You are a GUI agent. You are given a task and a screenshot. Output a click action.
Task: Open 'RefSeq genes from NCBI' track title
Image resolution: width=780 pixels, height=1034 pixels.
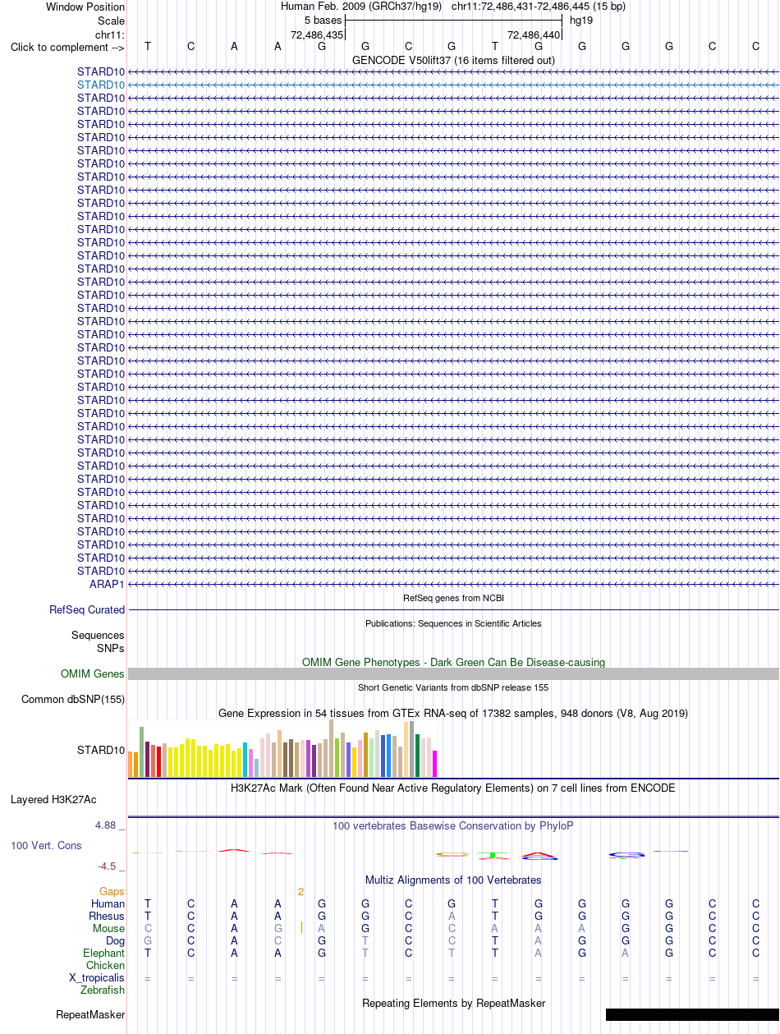[453, 598]
